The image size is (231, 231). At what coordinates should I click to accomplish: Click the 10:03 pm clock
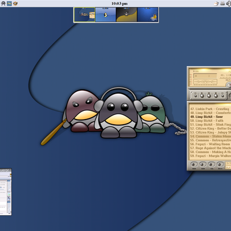(x=120, y=3)
